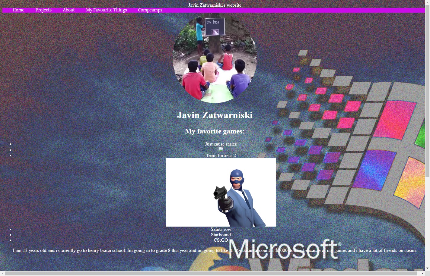
Task: Select the 'Just cause series' list item
Action: 221,144
